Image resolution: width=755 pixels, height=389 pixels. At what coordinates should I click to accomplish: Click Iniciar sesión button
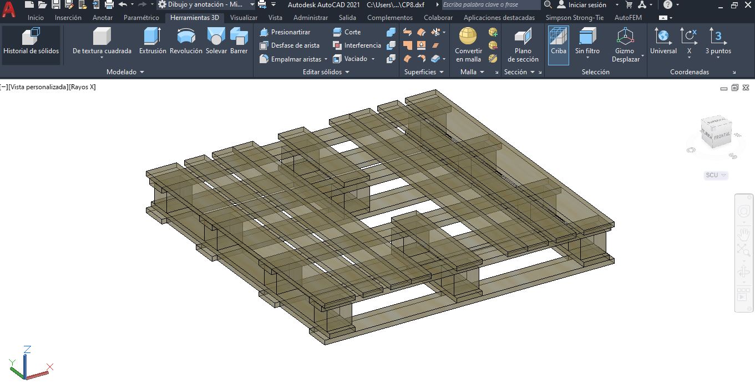[x=582, y=4]
